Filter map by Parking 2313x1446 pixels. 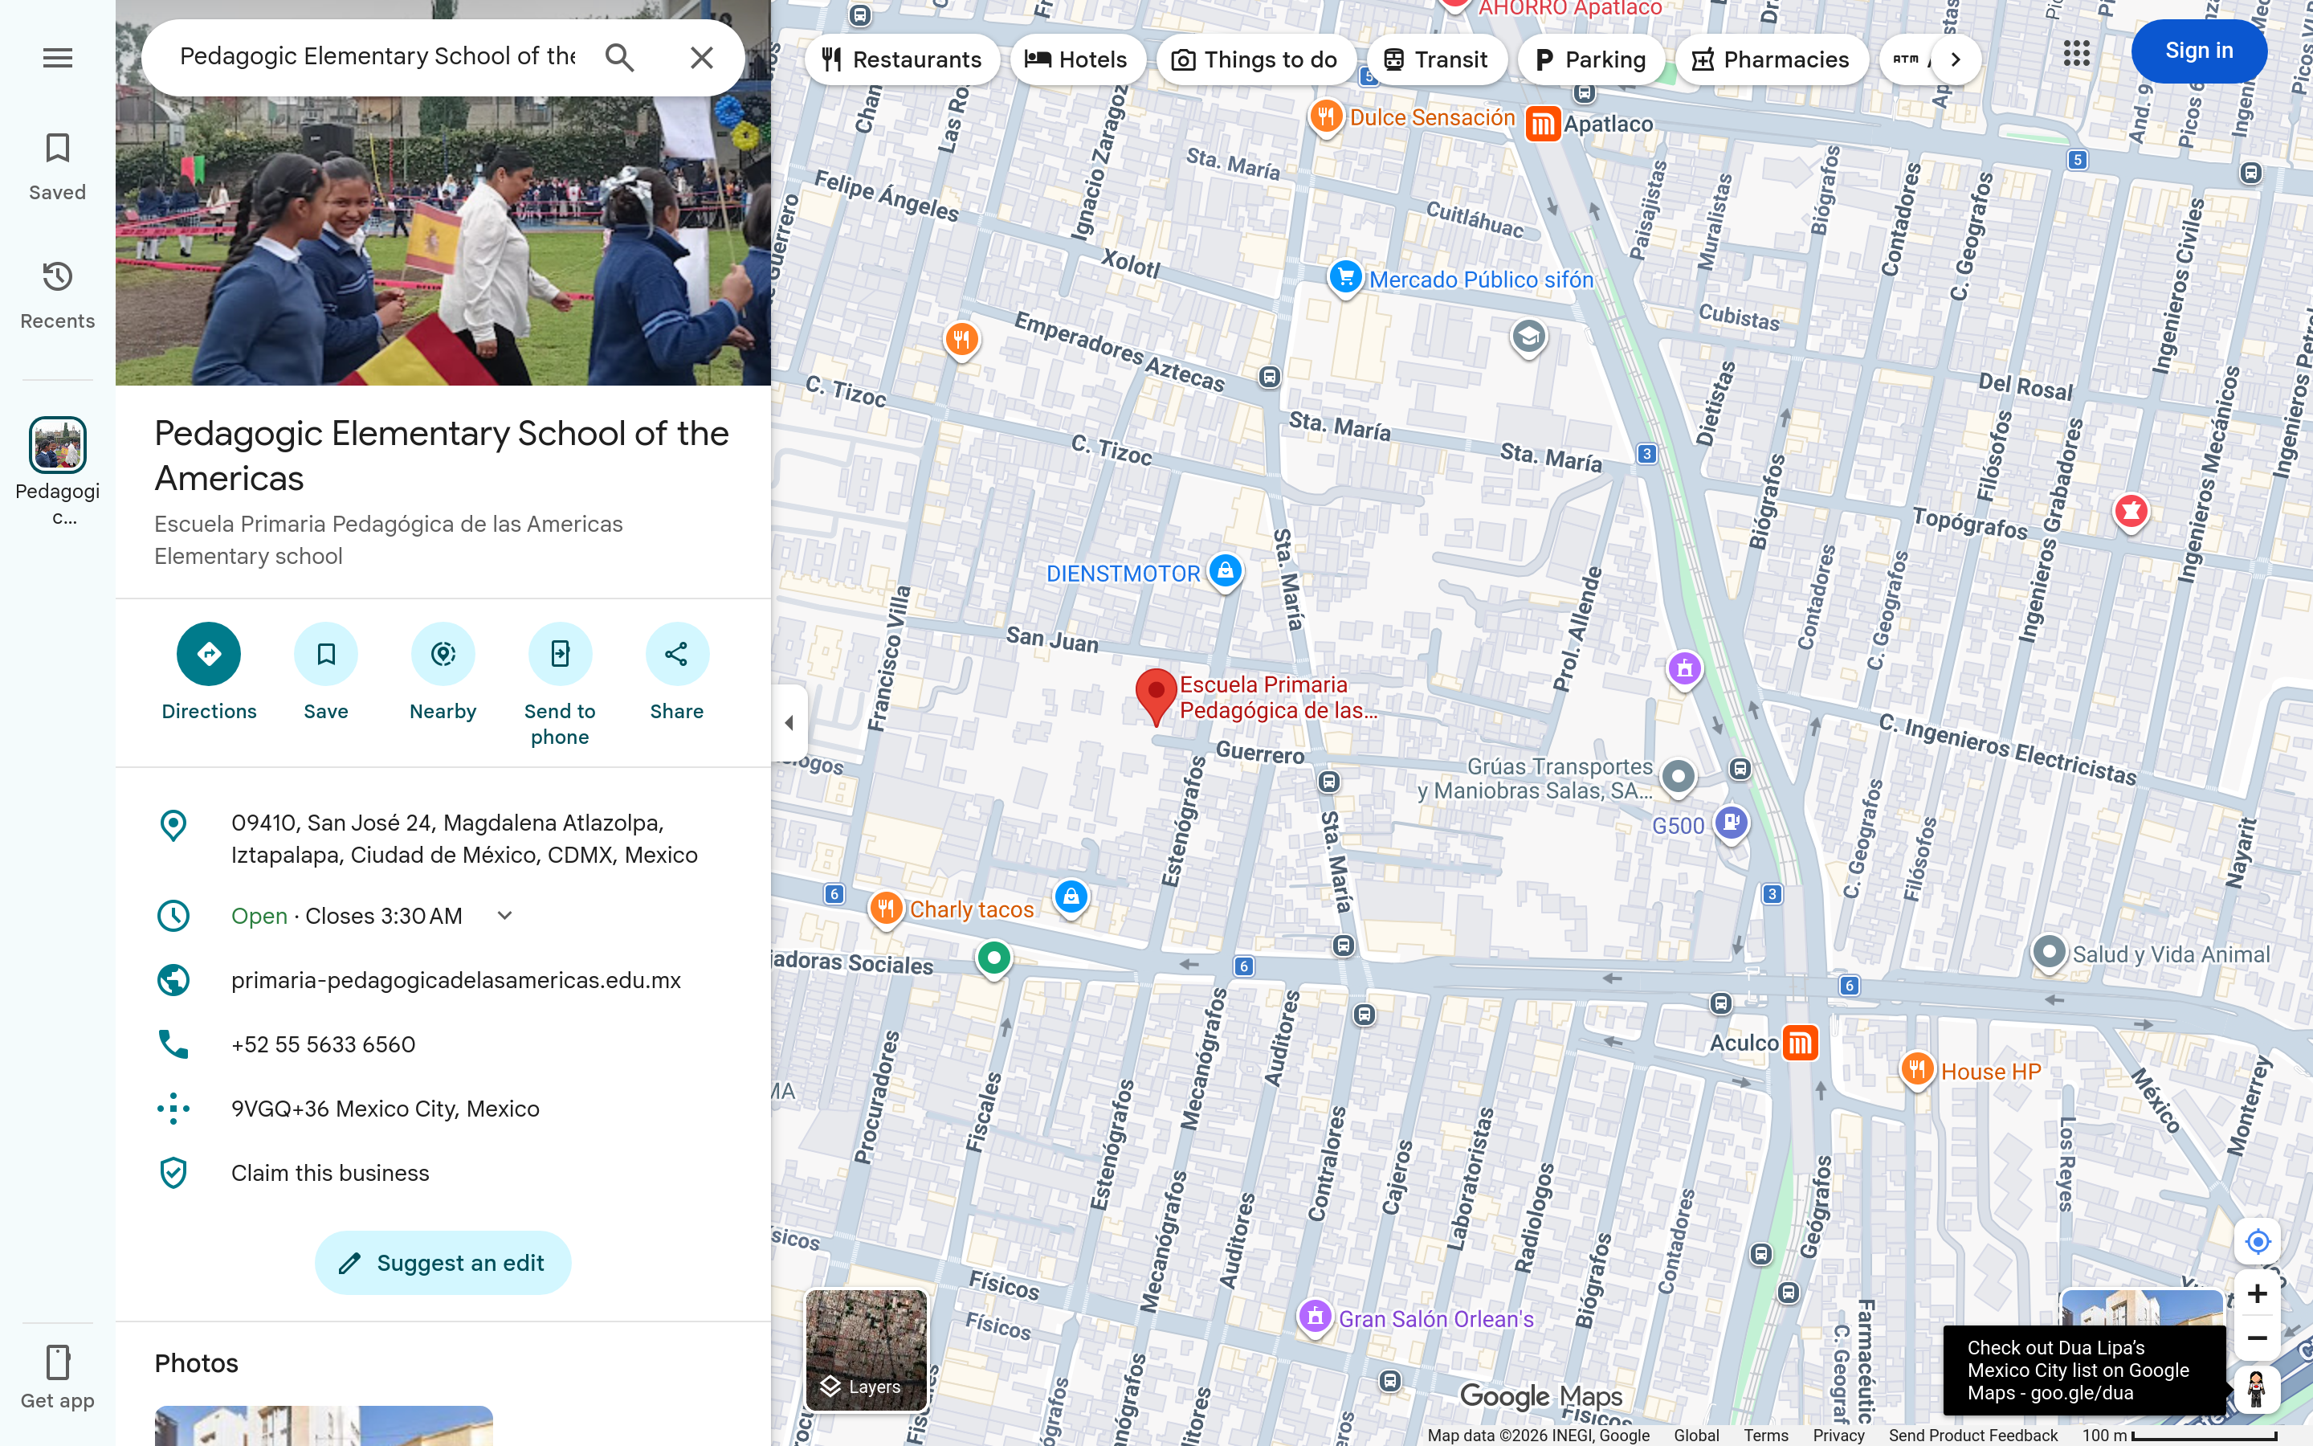click(1590, 59)
